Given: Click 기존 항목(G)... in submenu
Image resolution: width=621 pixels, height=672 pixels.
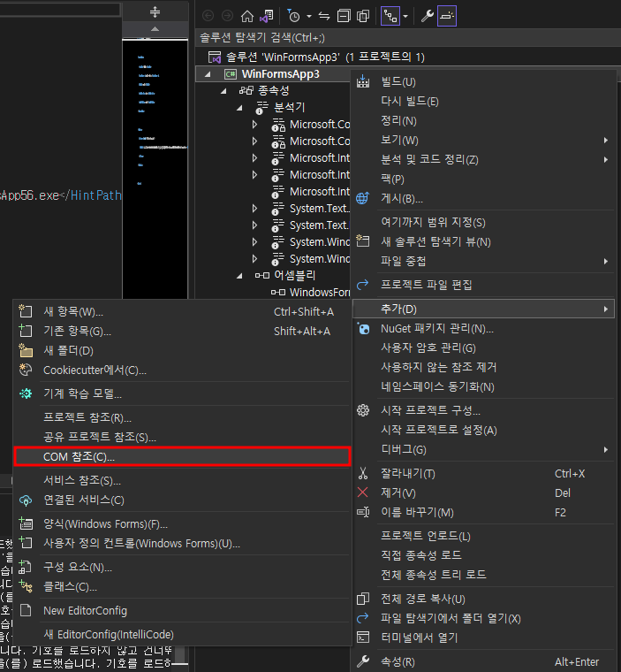Looking at the screenshot, I should pyautogui.click(x=182, y=332).
